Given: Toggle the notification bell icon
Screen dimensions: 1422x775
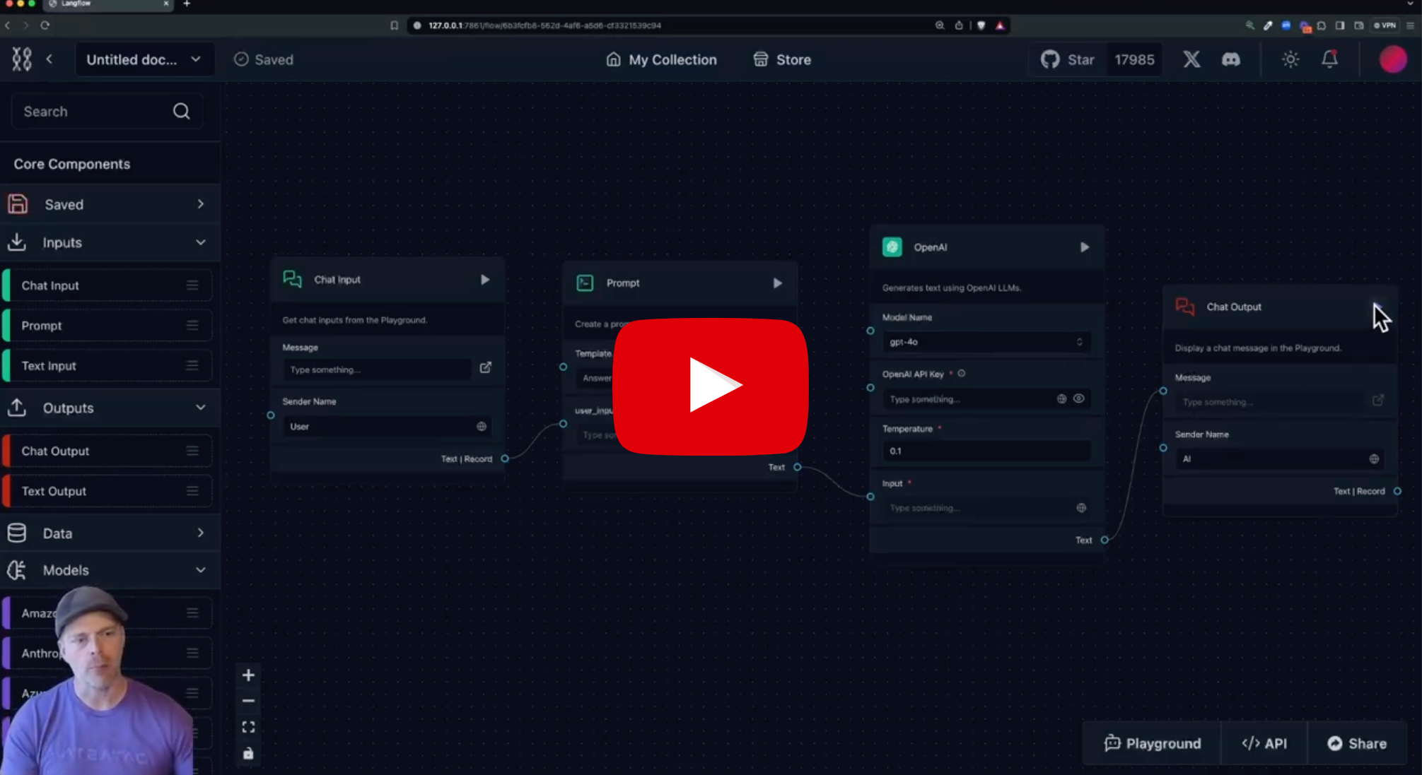Looking at the screenshot, I should (x=1329, y=59).
